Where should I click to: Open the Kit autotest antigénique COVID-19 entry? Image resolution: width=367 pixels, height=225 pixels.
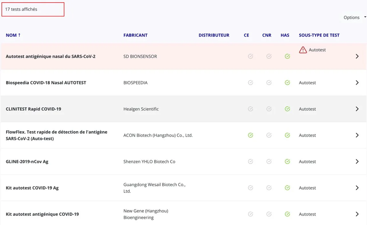[x=42, y=214]
